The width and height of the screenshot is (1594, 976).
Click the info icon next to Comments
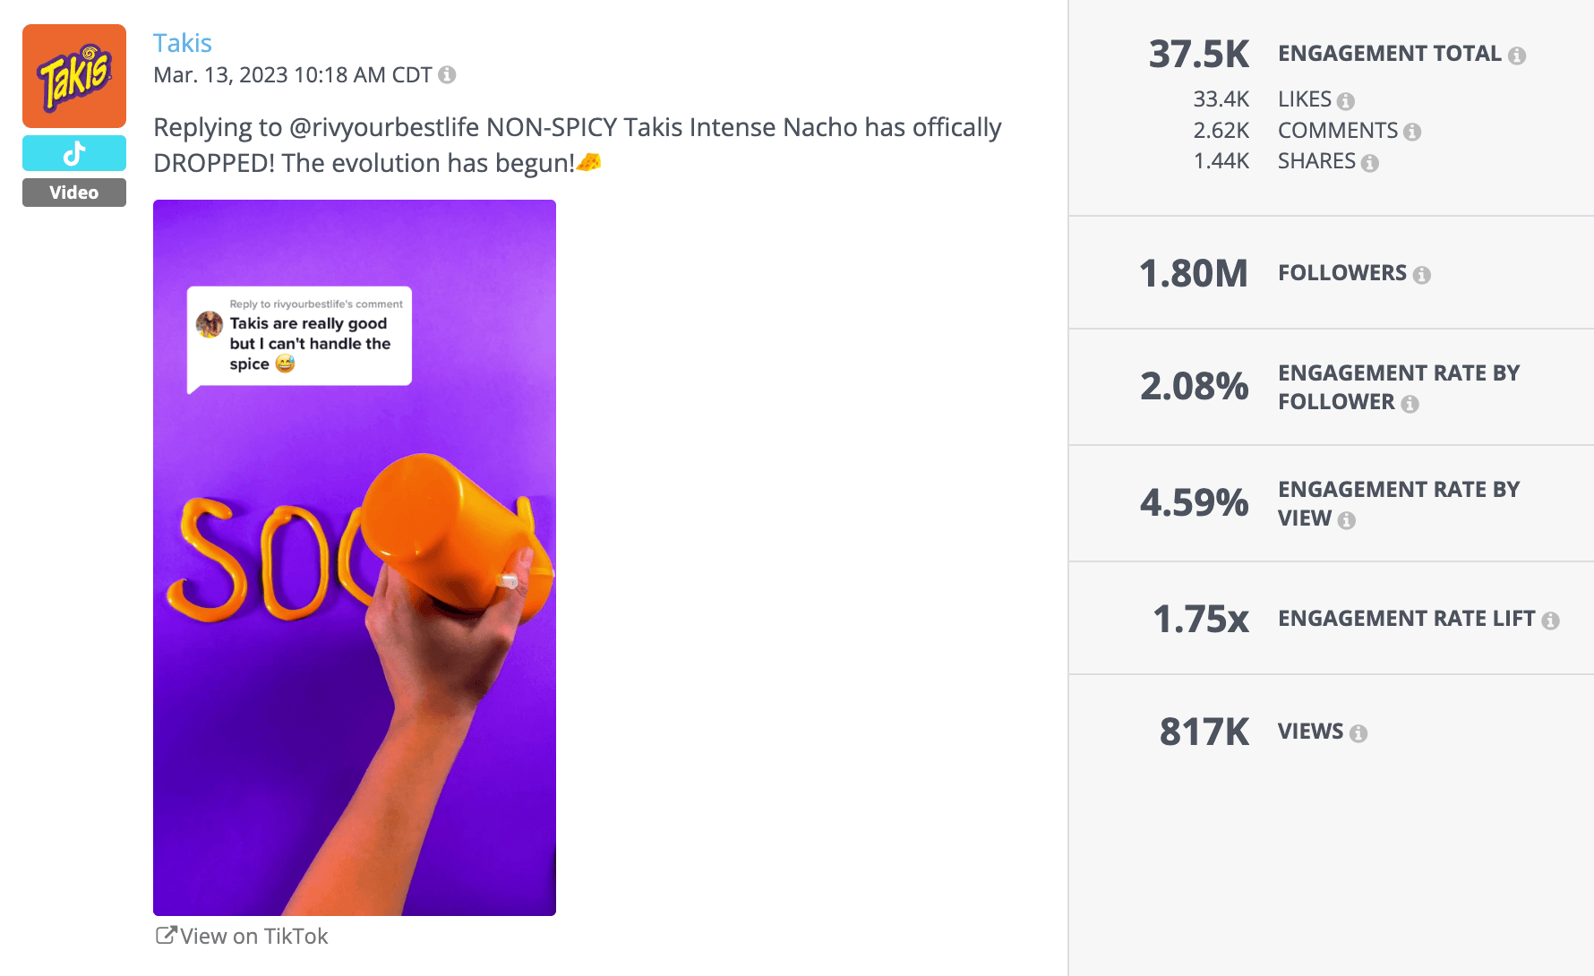(1413, 131)
